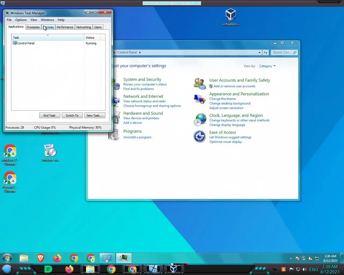
Task: Click Change desktop background link
Action: [x=230, y=103]
